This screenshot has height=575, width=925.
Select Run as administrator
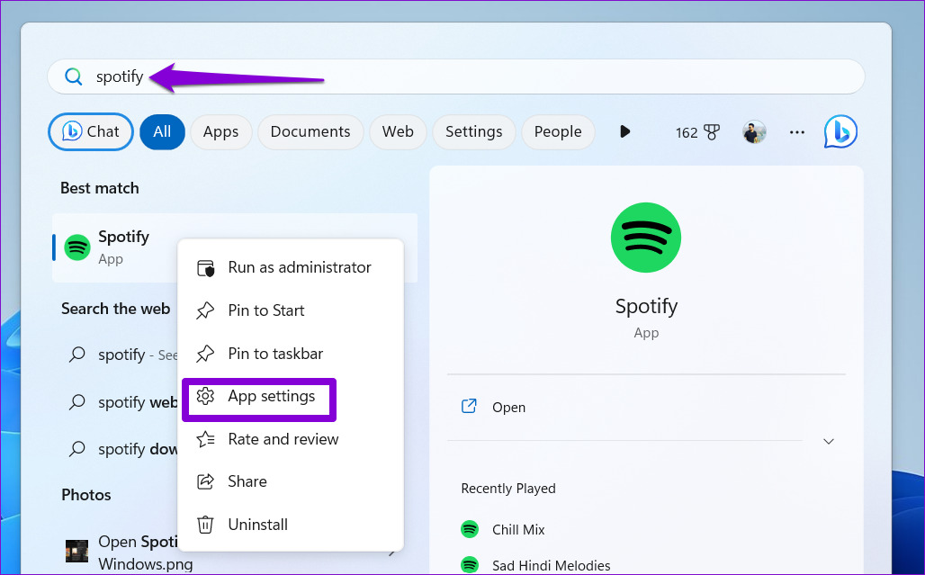click(x=291, y=268)
